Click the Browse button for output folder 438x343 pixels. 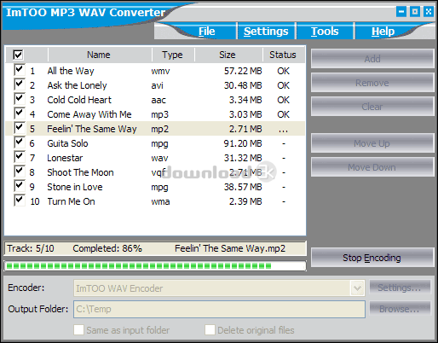point(400,309)
